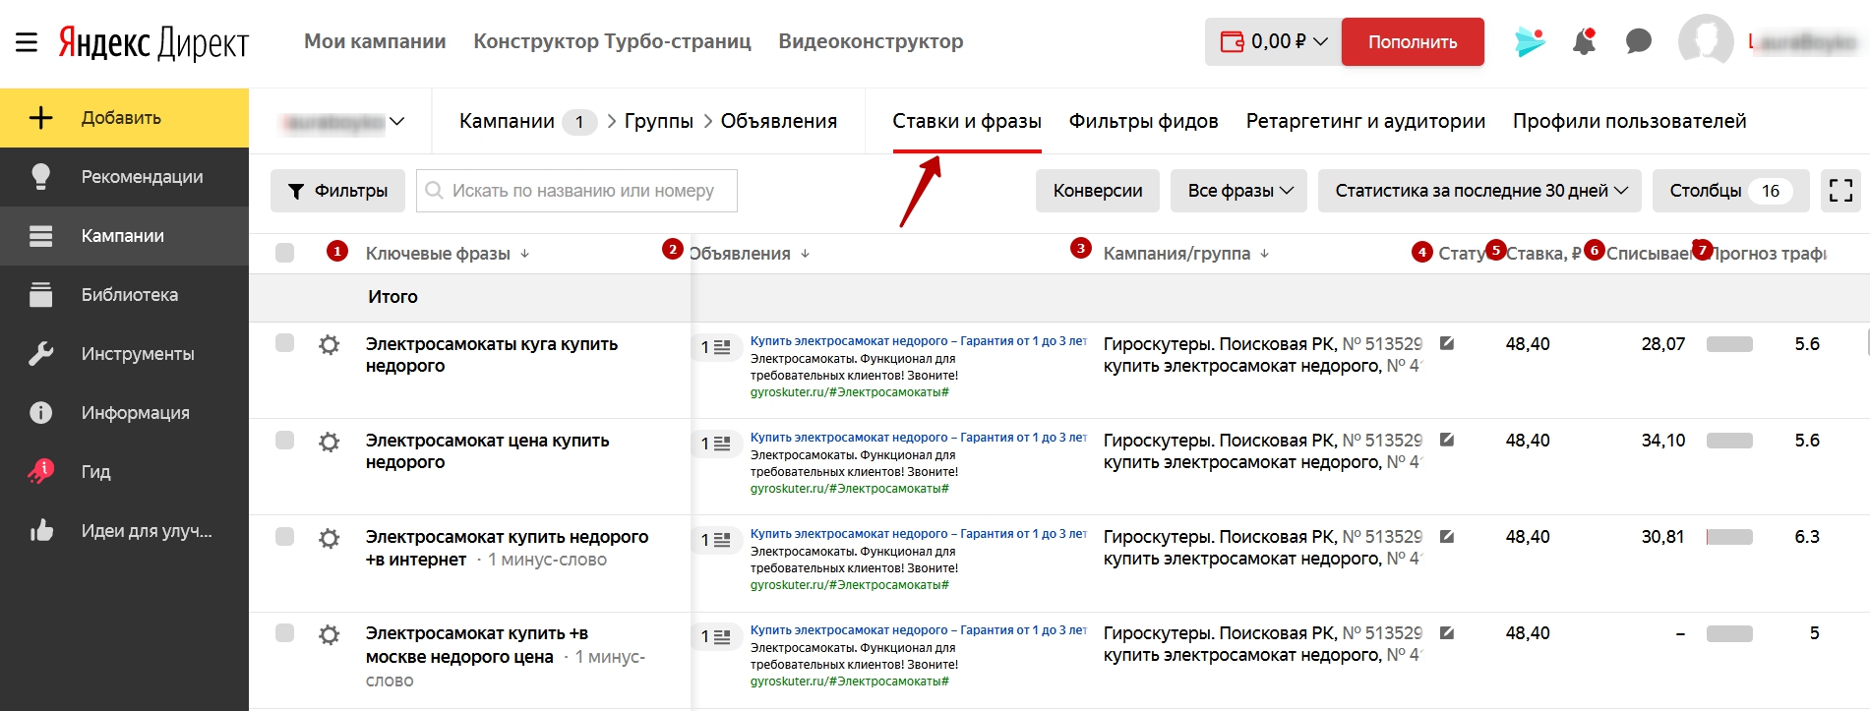1870x711 pixels.
Task: Switch to Ставки и фразы tab
Action: [967, 121]
